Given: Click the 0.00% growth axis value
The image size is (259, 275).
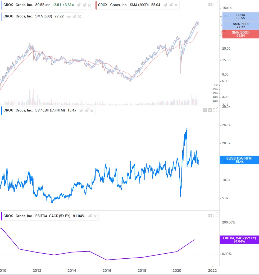Looking at the screenshot, I should 227,254.
